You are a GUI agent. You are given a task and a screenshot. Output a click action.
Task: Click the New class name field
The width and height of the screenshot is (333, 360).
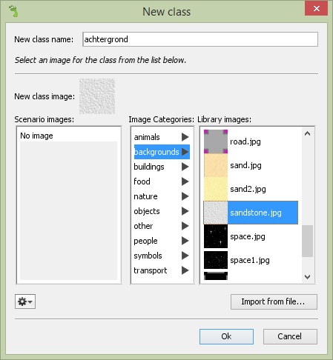point(200,39)
